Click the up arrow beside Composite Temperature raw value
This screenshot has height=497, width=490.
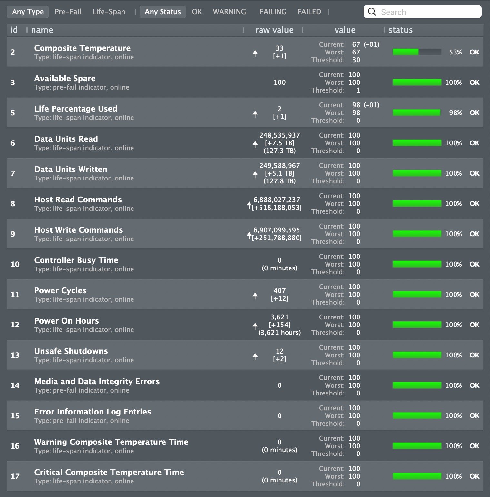coord(255,54)
